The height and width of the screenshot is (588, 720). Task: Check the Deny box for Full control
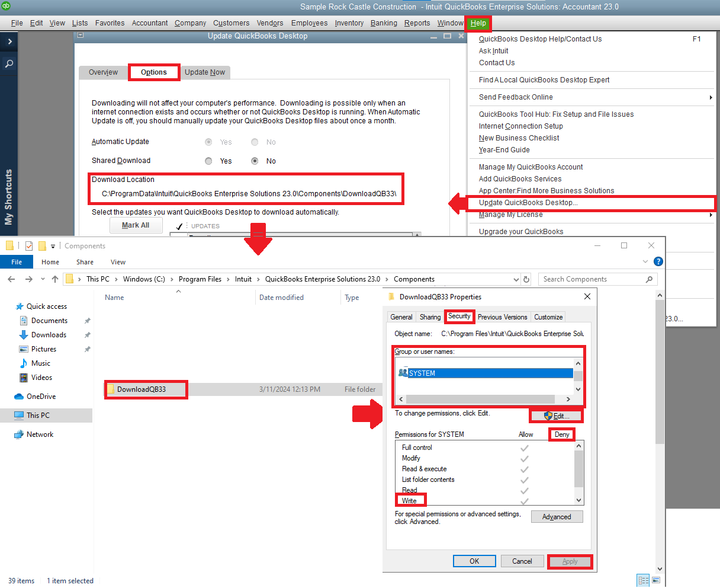(x=560, y=448)
